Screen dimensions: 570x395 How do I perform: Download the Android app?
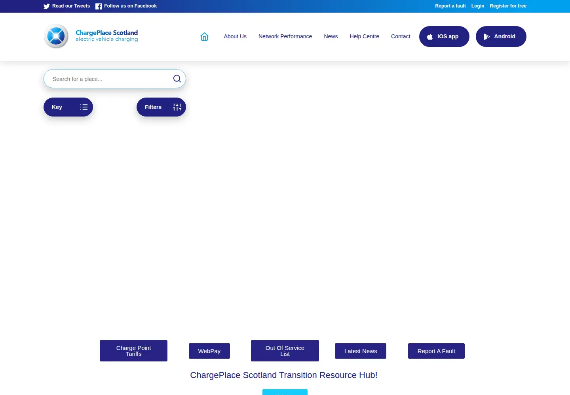click(x=501, y=36)
